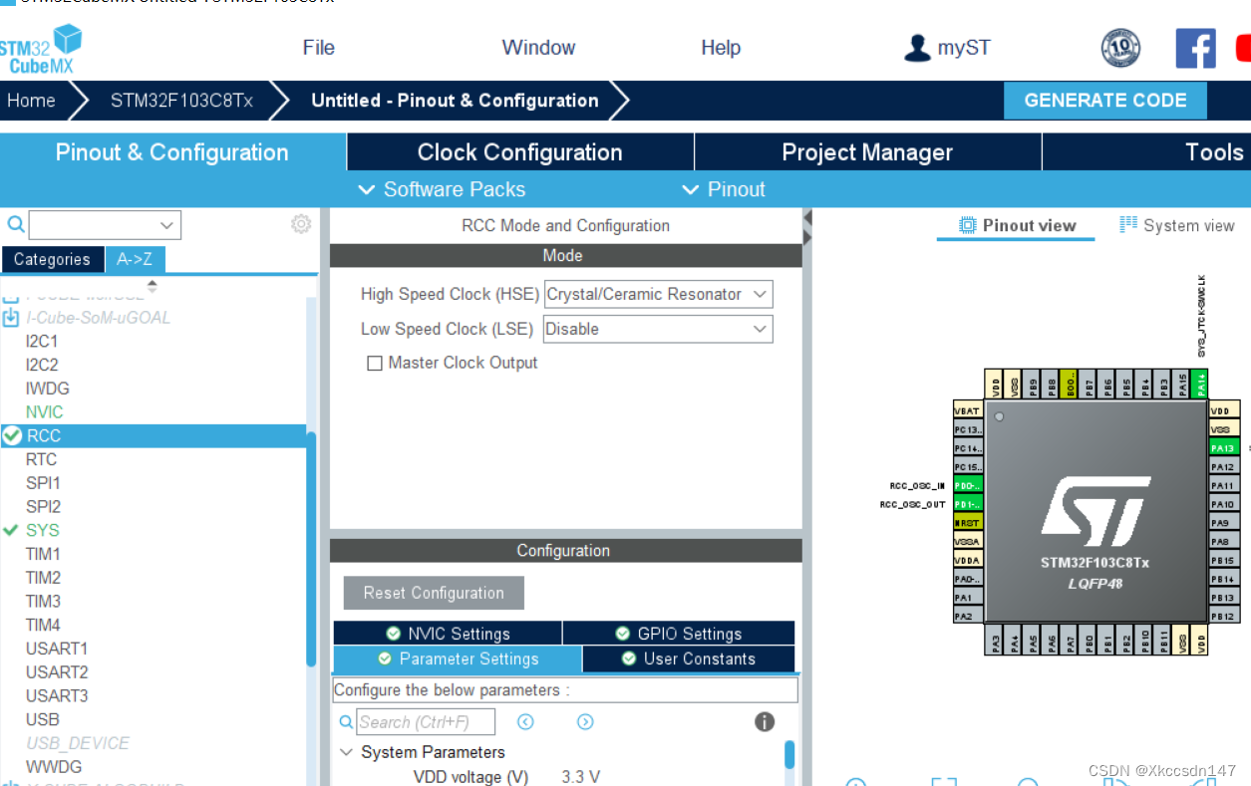Click the BOOT0 pin on the chip

pos(1069,384)
